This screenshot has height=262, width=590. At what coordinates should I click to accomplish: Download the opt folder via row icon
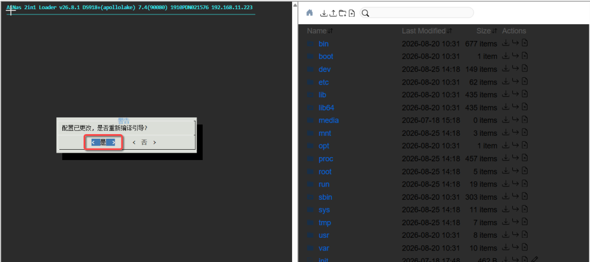point(506,146)
